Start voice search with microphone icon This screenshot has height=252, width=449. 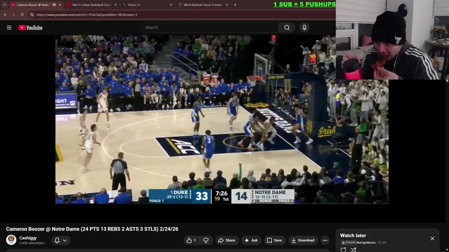(304, 28)
